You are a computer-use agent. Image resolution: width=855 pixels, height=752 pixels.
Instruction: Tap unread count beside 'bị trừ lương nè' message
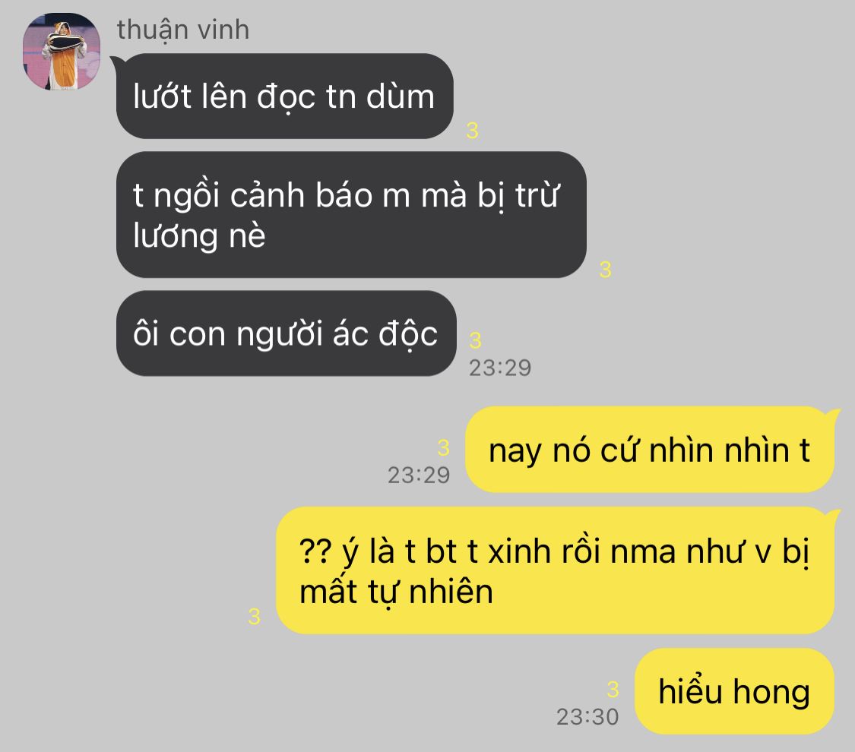coord(605,269)
